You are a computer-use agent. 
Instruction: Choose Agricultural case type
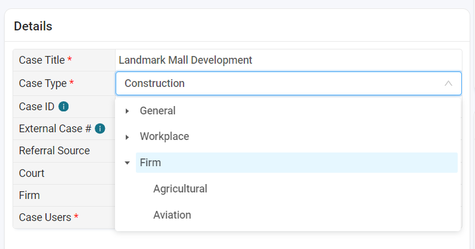180,189
